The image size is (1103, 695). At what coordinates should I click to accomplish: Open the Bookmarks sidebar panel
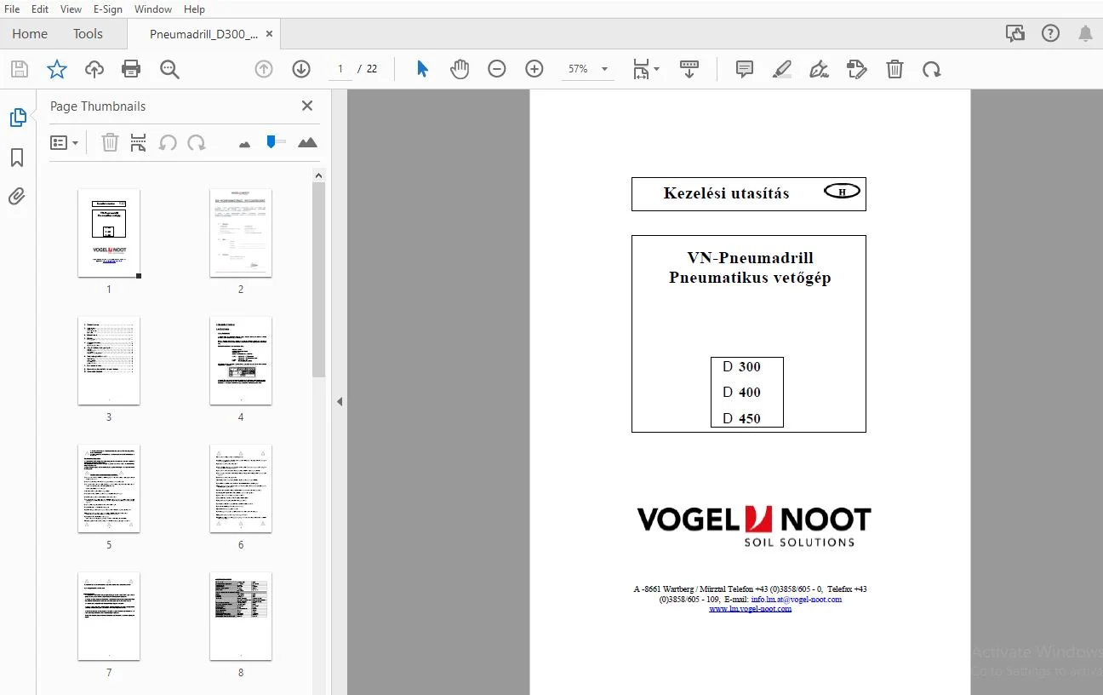[17, 158]
